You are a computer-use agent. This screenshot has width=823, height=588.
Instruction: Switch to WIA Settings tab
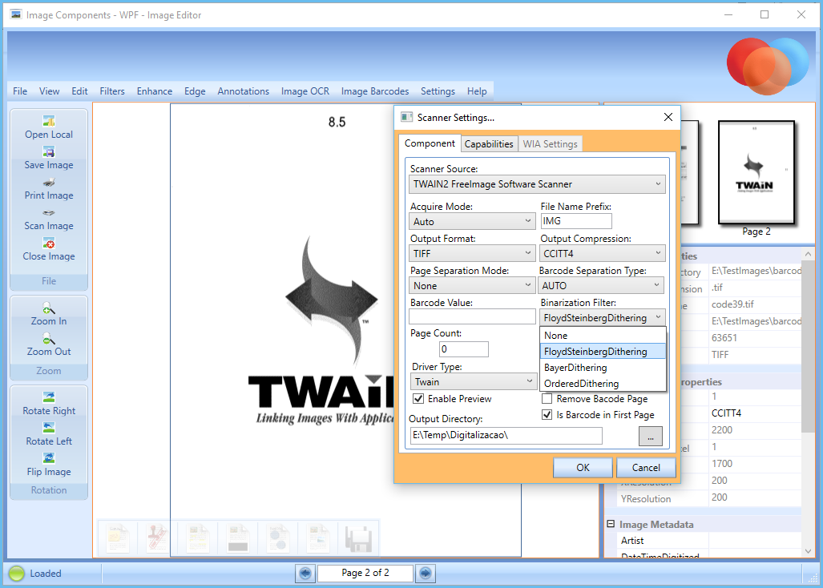(x=550, y=143)
